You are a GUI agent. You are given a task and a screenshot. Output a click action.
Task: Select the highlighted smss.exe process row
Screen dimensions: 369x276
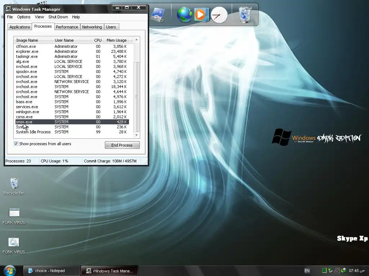coord(72,122)
